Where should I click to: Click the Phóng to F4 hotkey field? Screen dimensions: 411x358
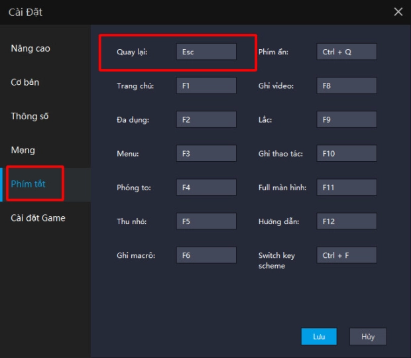coord(206,187)
